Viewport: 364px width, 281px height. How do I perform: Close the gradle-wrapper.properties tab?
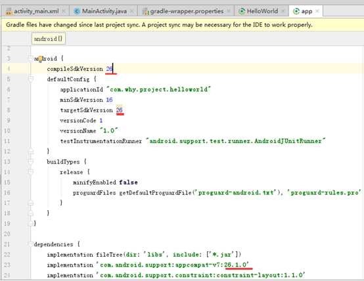pyautogui.click(x=229, y=11)
